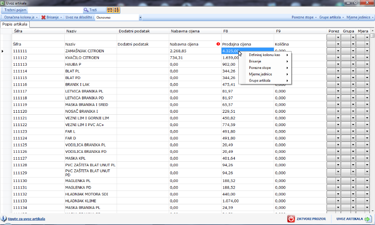
Task: Choose Mjerne jedinice in context menu
Action: click(x=265, y=74)
